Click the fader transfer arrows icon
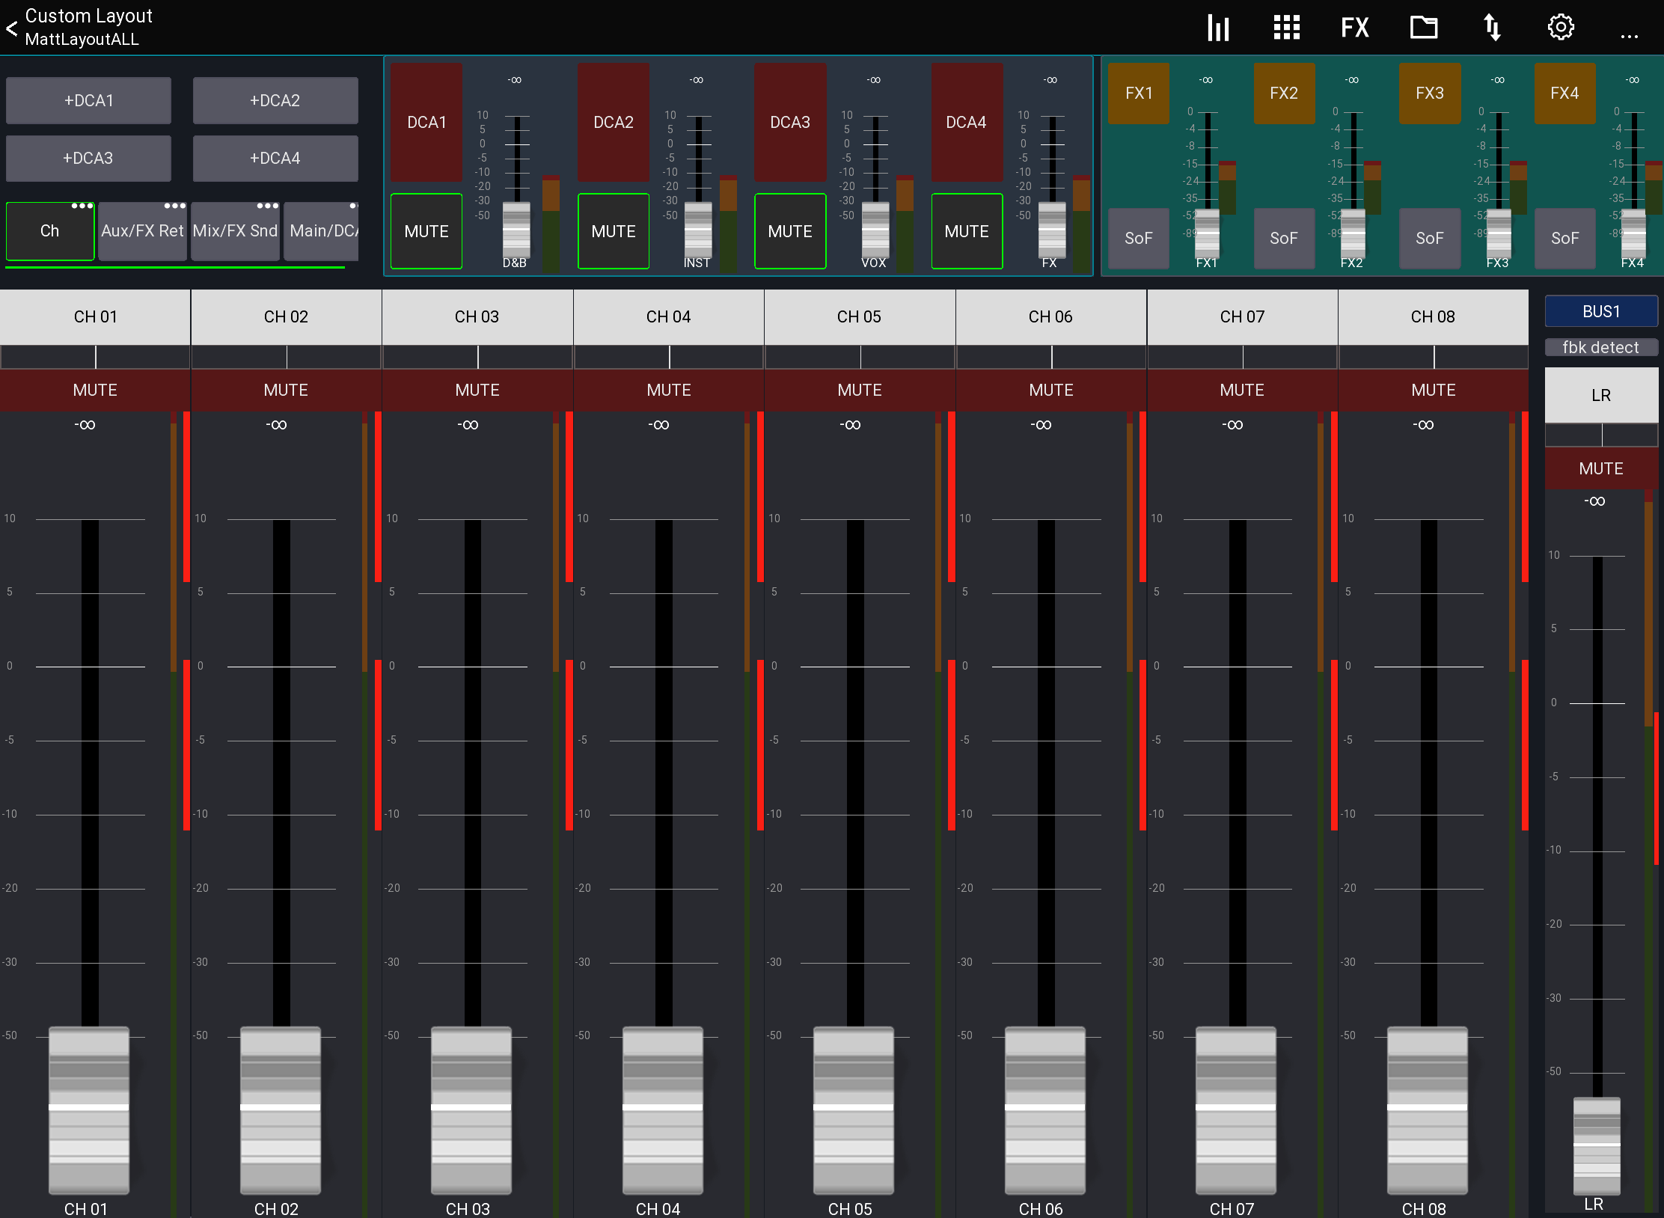 coord(1492,28)
